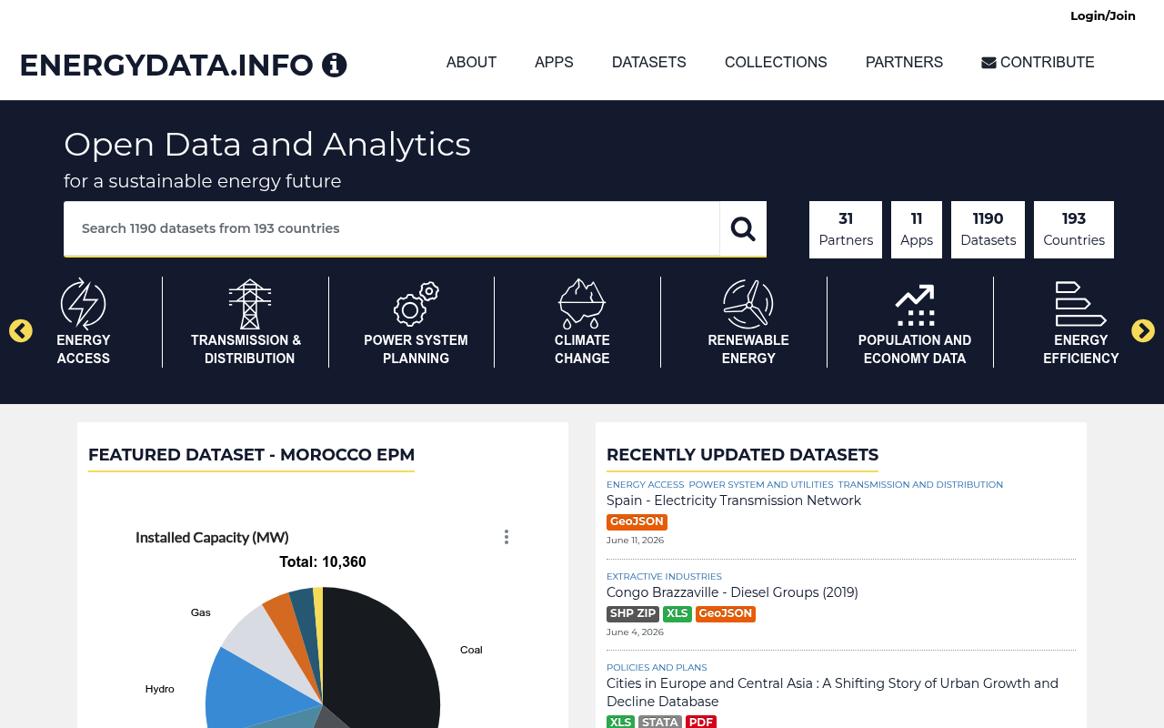Open the PARTNERS menu item

pos(904,63)
